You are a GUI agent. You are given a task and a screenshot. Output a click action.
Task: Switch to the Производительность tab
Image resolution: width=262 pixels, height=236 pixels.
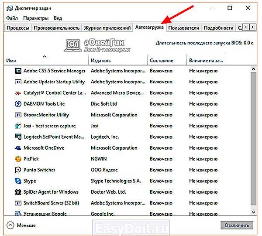(57, 28)
